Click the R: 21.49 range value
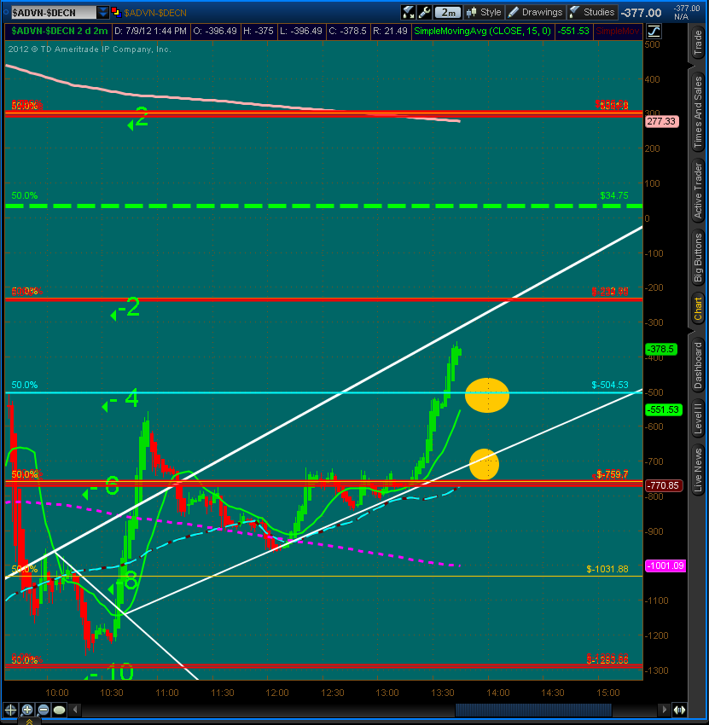 (x=391, y=32)
